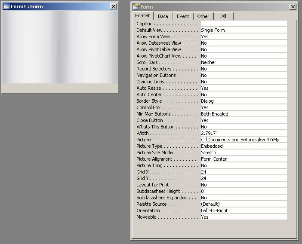Open the Other tab

[x=203, y=16]
